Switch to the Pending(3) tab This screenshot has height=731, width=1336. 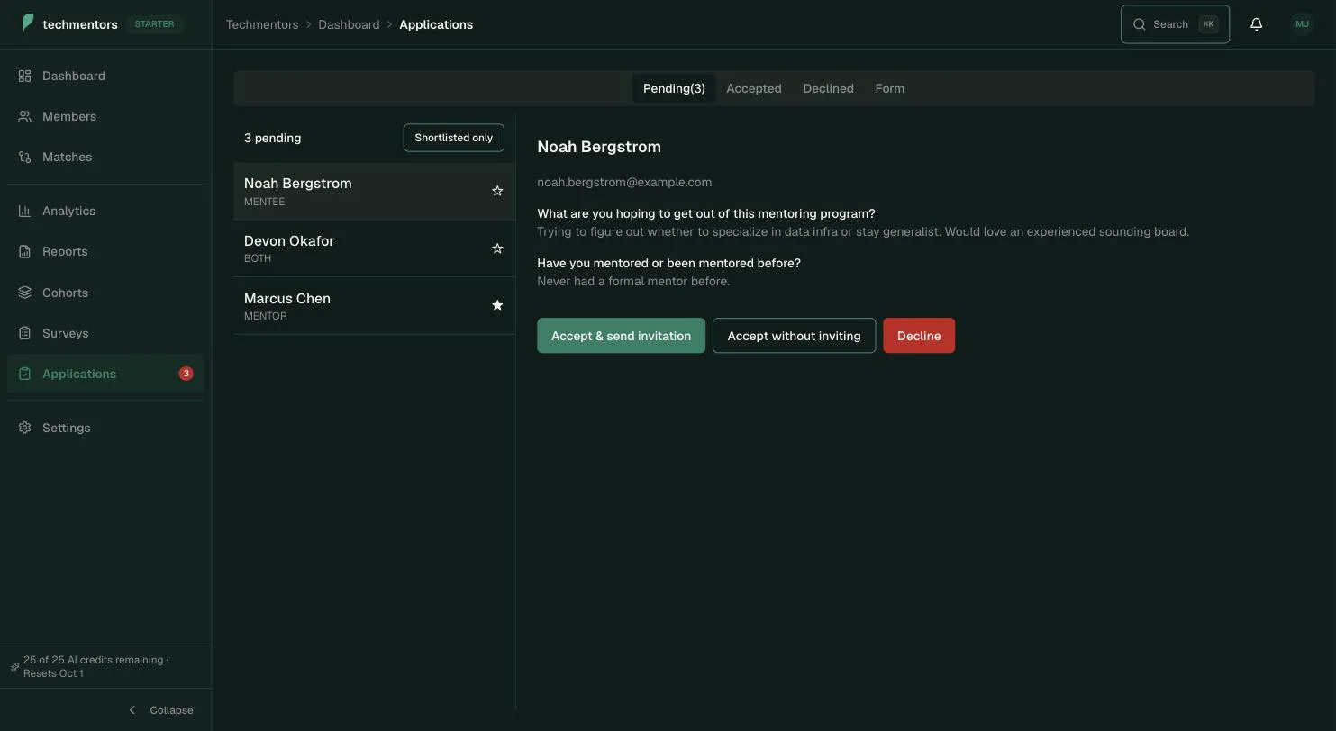[x=674, y=88]
